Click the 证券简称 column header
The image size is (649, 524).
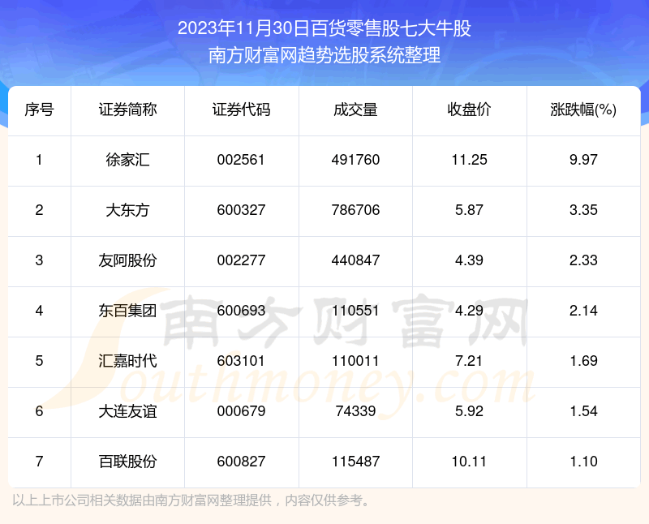(127, 110)
